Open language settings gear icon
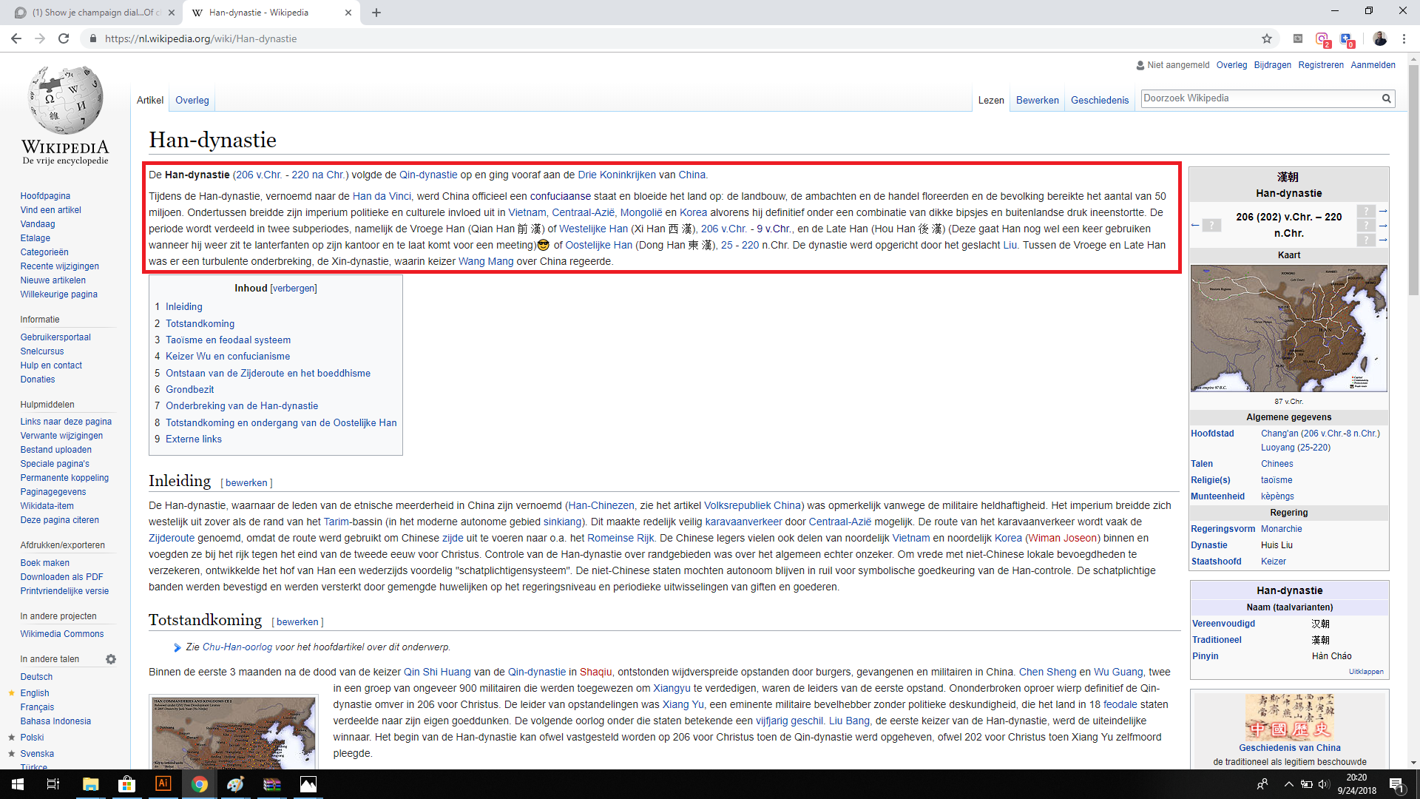 pos(111,659)
